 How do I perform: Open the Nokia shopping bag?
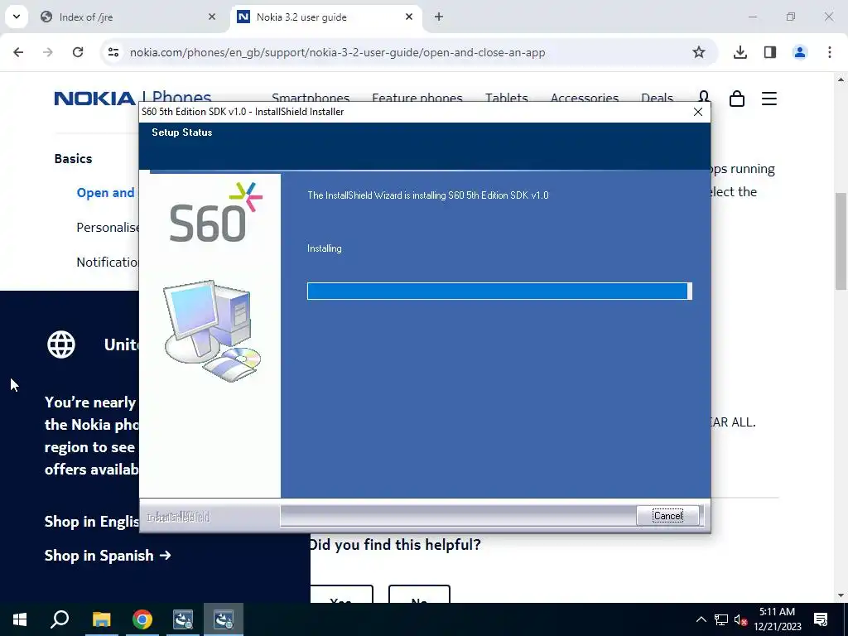[x=736, y=99]
